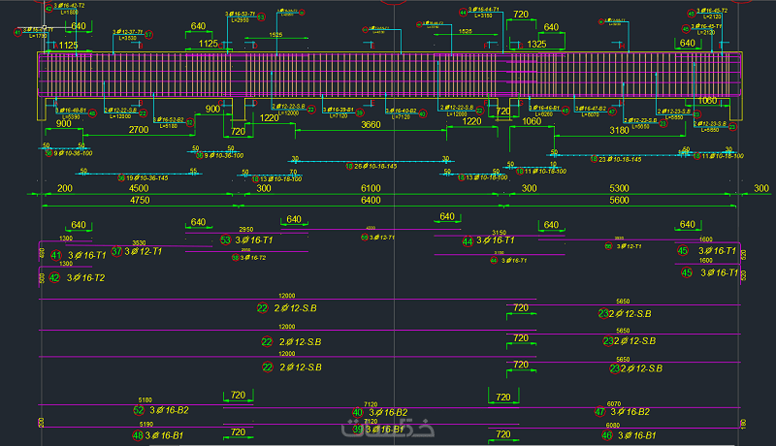Select bar label "3⌀16-B1" of mark 48
The height and width of the screenshot is (446, 776).
(x=164, y=435)
